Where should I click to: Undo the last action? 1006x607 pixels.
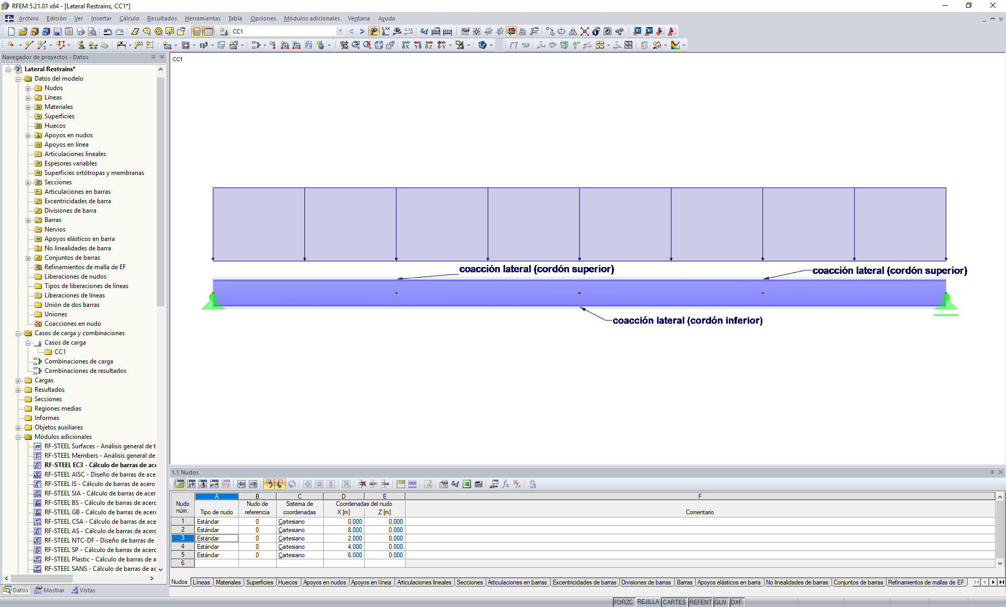[107, 31]
